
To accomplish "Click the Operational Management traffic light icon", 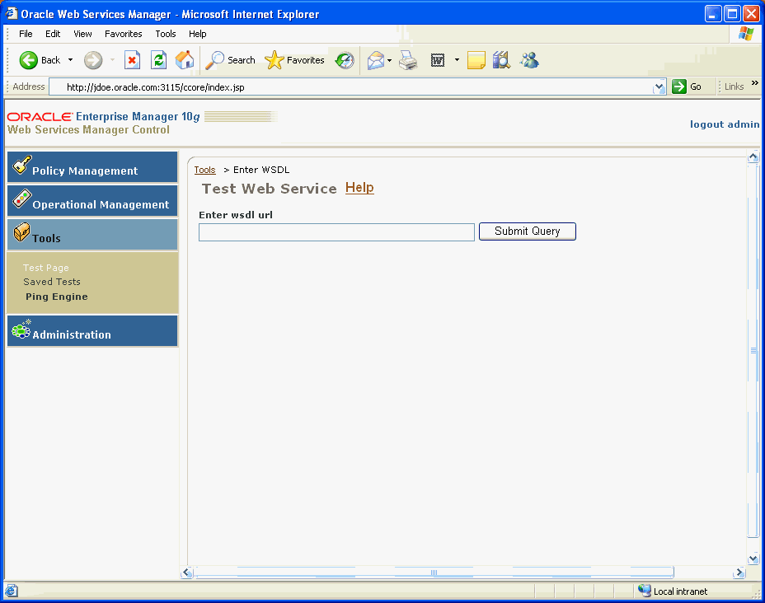I will (22, 198).
